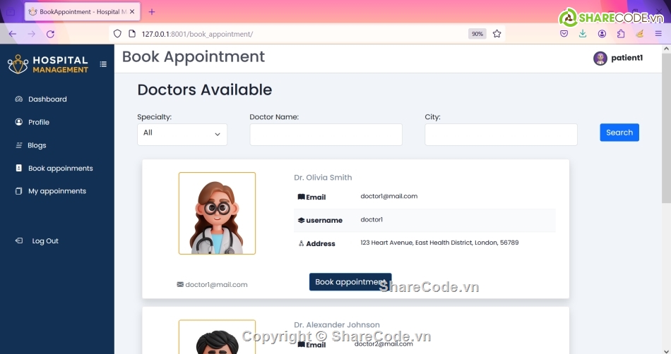Screen dimensions: 671x354
Task: Click the shield tracking protection icon
Action: [x=117, y=34]
